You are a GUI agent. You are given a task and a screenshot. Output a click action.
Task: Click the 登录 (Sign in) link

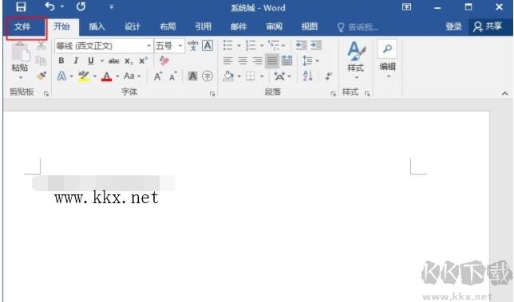coord(453,26)
